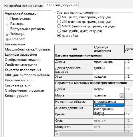The image size is (133, 137).
Task: Select the Примечания label in the tree
Action: tap(20, 19)
